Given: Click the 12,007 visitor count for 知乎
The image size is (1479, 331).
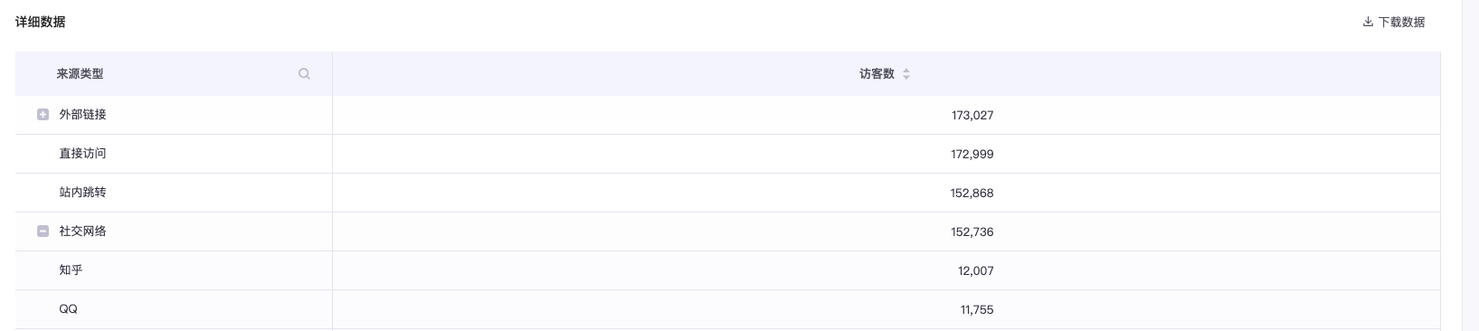Looking at the screenshot, I should (x=976, y=271).
